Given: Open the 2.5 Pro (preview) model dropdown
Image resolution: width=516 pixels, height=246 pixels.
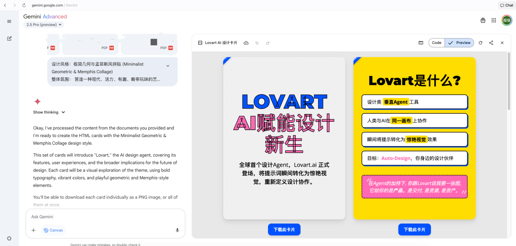Looking at the screenshot, I should (x=44, y=25).
